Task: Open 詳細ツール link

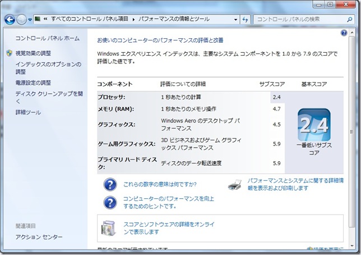Action: click(x=28, y=112)
